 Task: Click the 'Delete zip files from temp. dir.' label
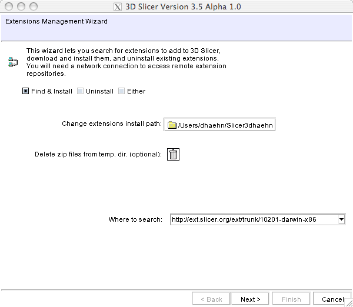pyautogui.click(x=98, y=155)
